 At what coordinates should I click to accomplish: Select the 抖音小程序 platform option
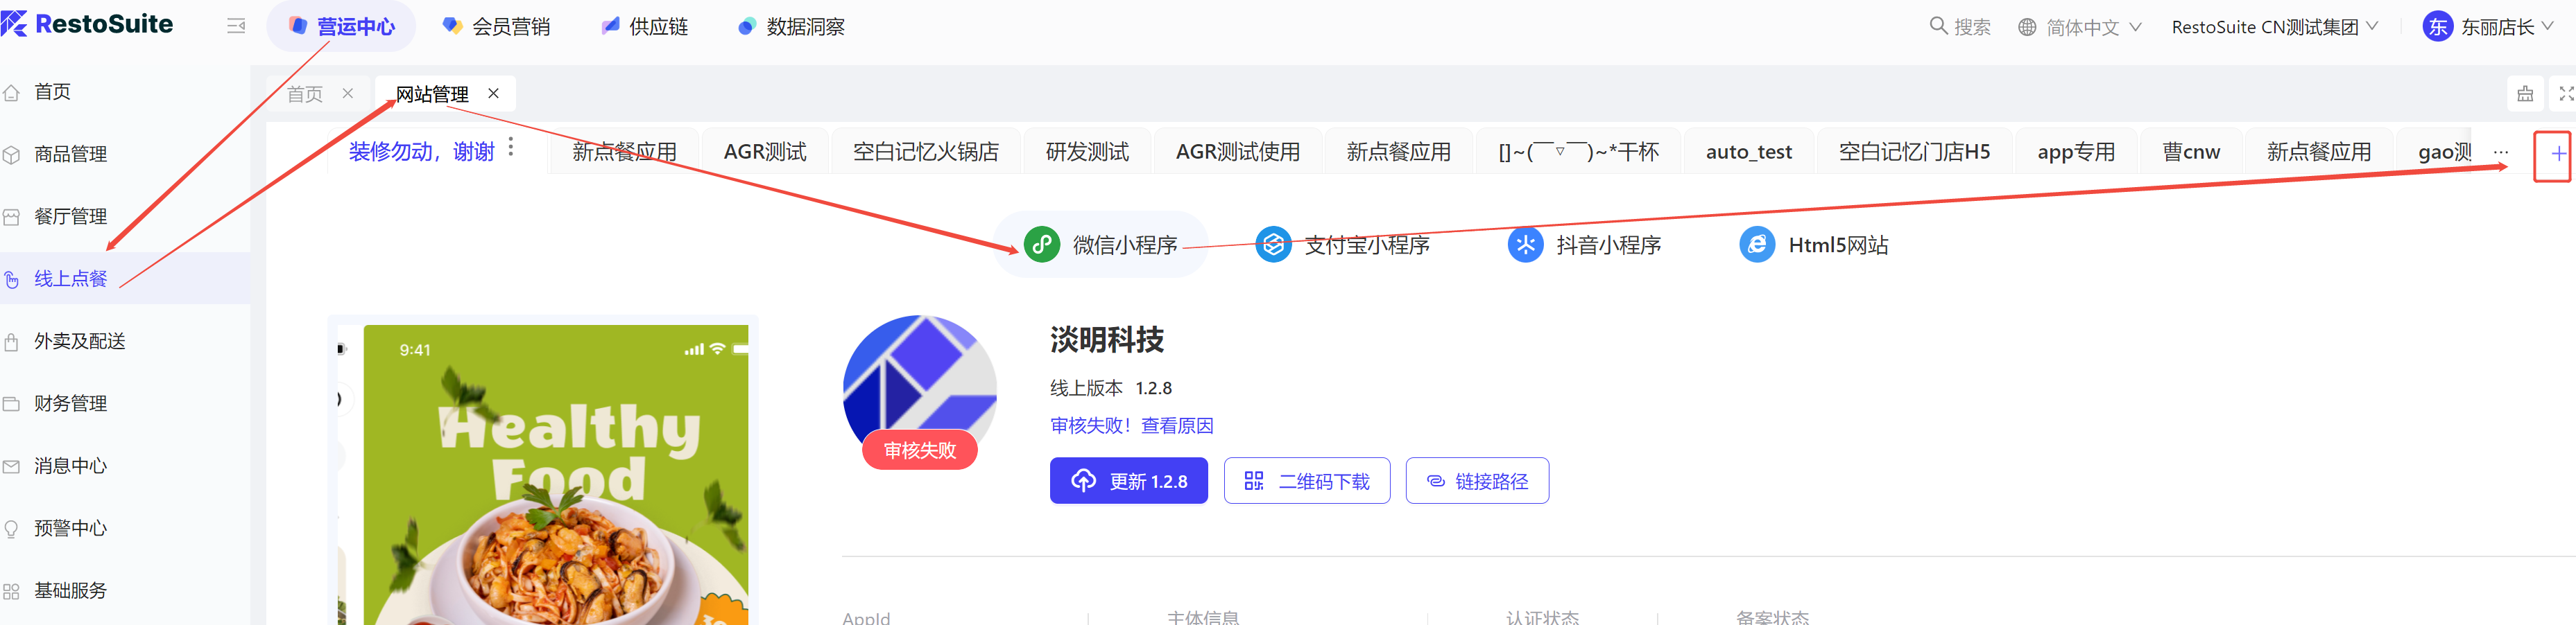(x=1585, y=245)
